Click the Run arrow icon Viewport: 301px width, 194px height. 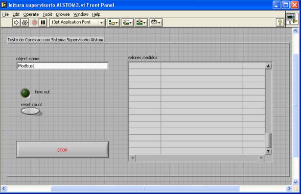click(x=16, y=22)
